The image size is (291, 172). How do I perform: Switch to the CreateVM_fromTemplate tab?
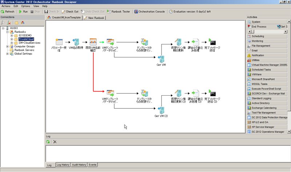coord(64,17)
